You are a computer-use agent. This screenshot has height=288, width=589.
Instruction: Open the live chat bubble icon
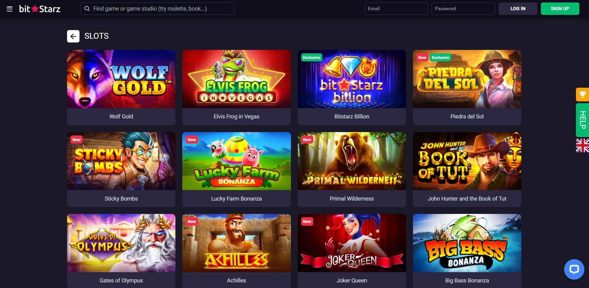tap(574, 269)
